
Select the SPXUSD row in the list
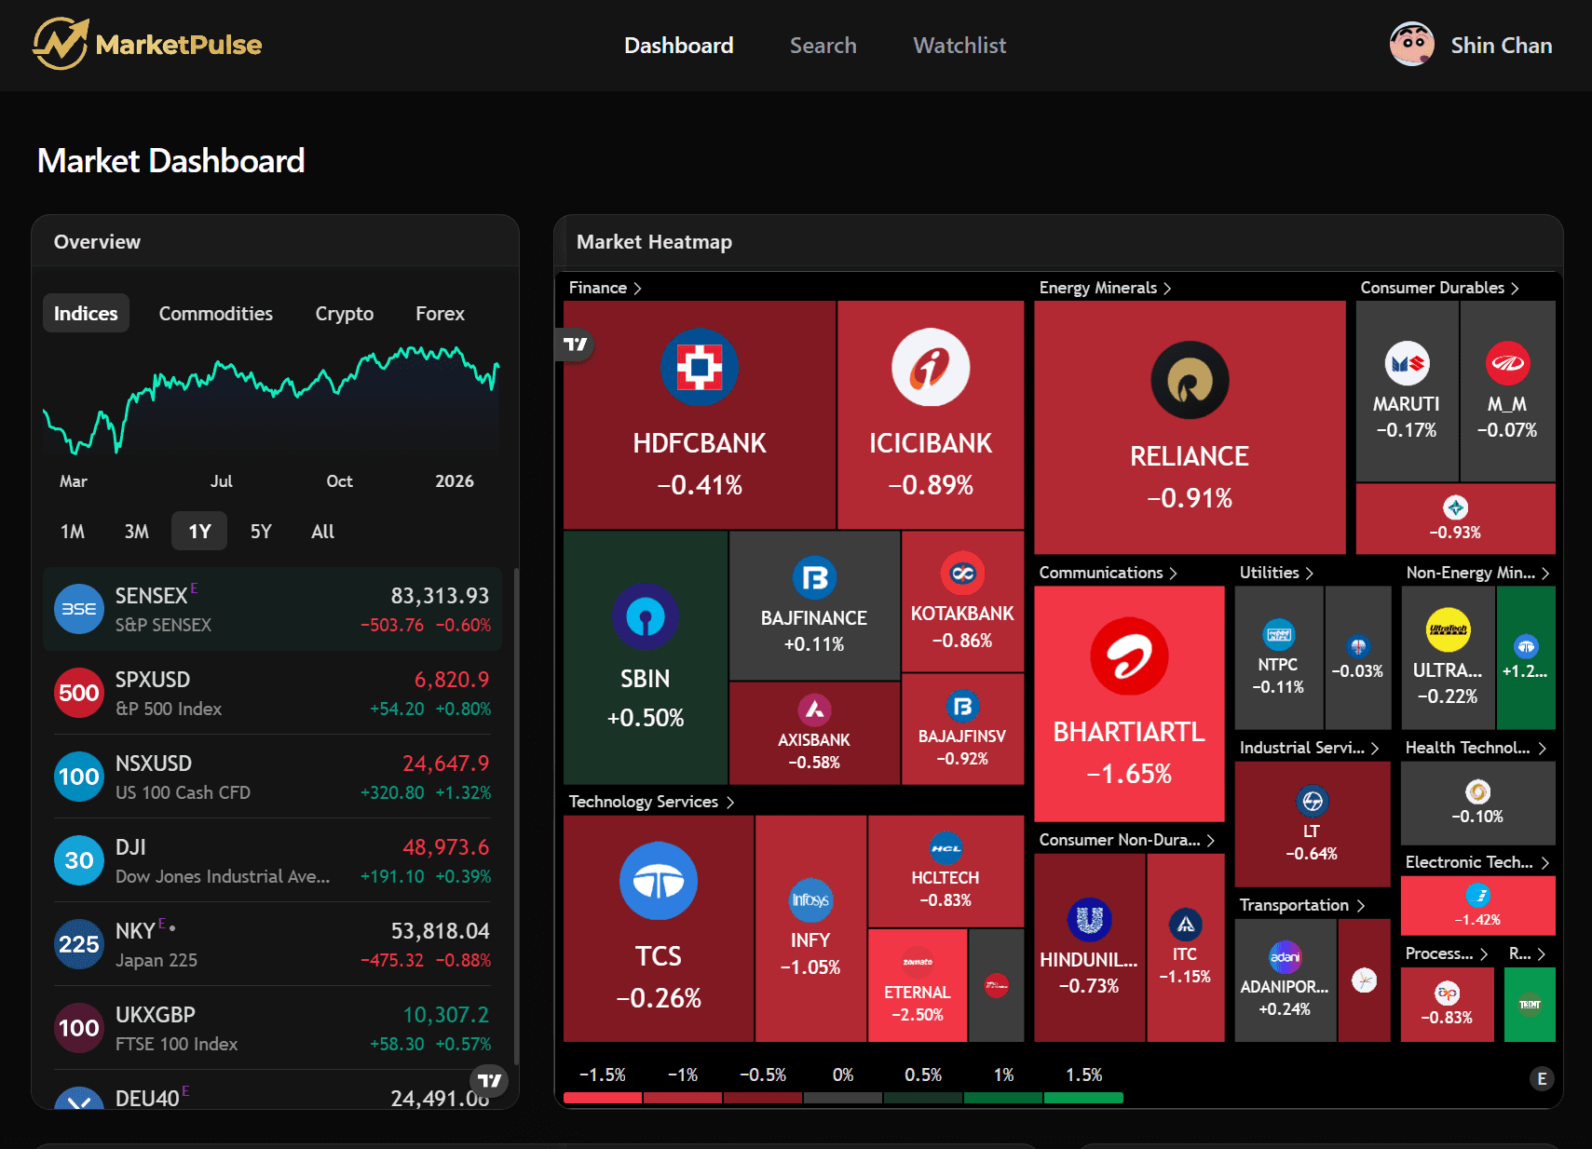click(270, 692)
